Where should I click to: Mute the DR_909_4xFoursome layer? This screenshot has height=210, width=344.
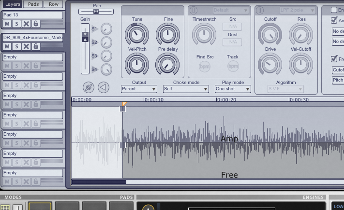(x=7, y=46)
